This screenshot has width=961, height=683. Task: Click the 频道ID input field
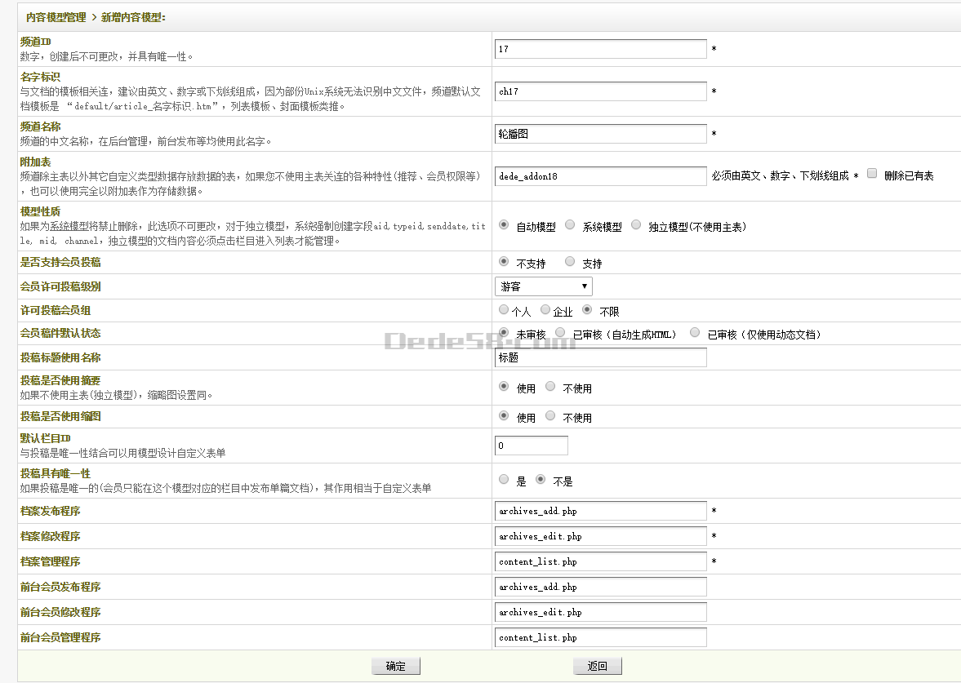600,49
